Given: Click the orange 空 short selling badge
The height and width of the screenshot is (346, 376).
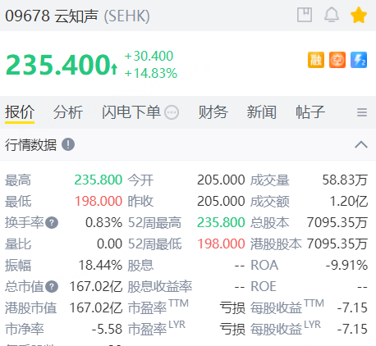Looking at the screenshot, I should point(337,60).
